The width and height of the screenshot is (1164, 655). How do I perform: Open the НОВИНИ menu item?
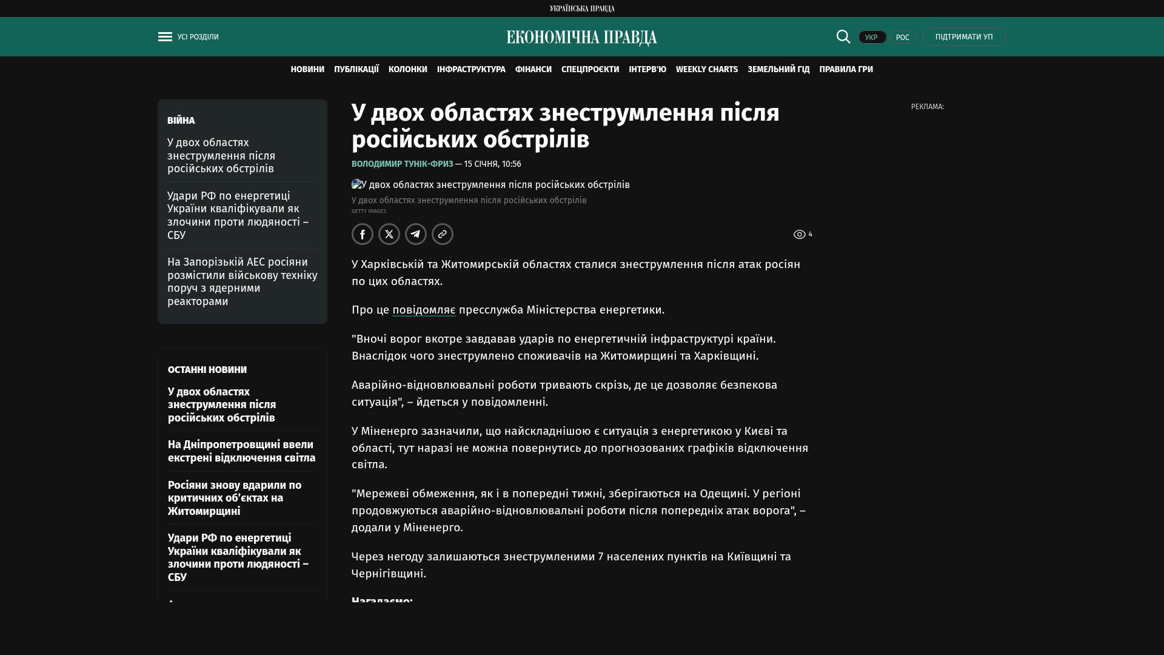pos(307,70)
